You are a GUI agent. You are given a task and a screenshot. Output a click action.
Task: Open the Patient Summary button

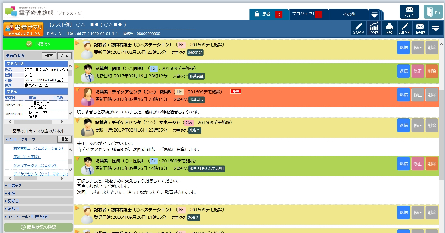[x=23, y=29]
